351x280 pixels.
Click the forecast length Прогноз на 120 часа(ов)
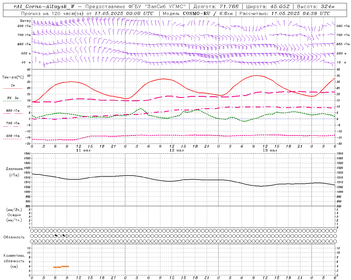(53, 13)
